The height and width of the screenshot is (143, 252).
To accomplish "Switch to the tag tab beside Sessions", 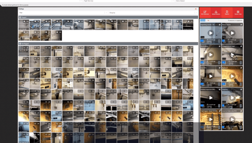I will tap(208, 20).
